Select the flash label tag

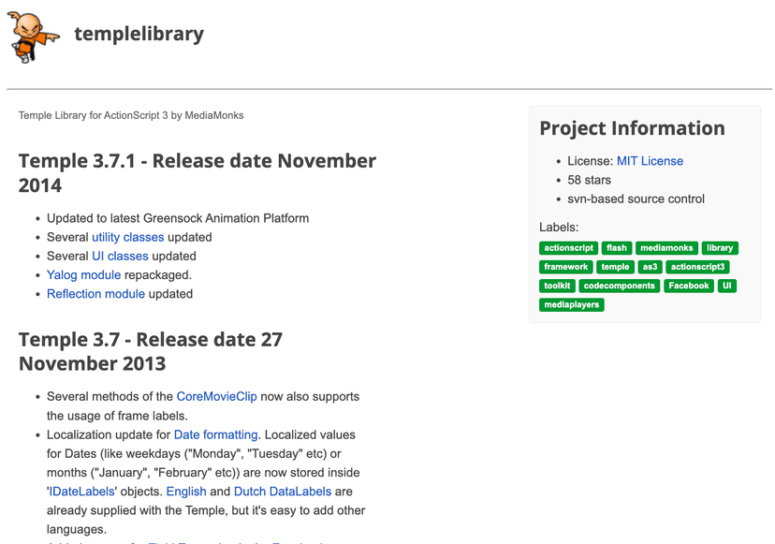tap(616, 248)
